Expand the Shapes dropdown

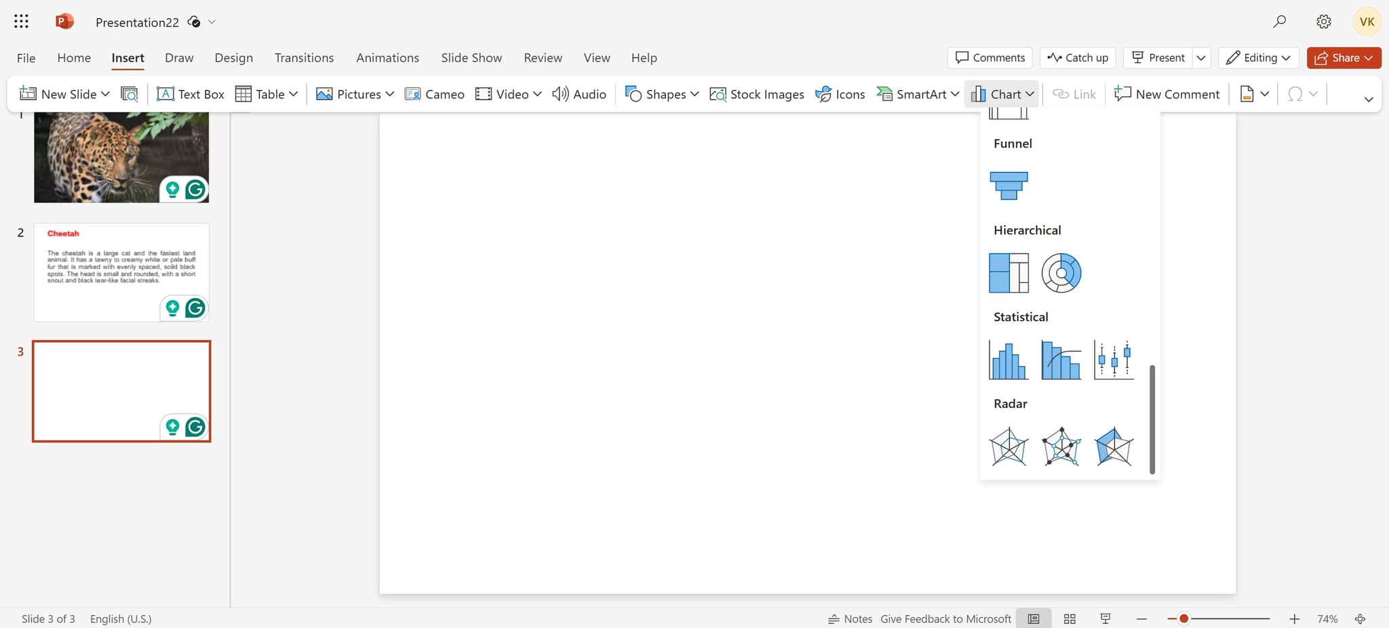point(694,93)
